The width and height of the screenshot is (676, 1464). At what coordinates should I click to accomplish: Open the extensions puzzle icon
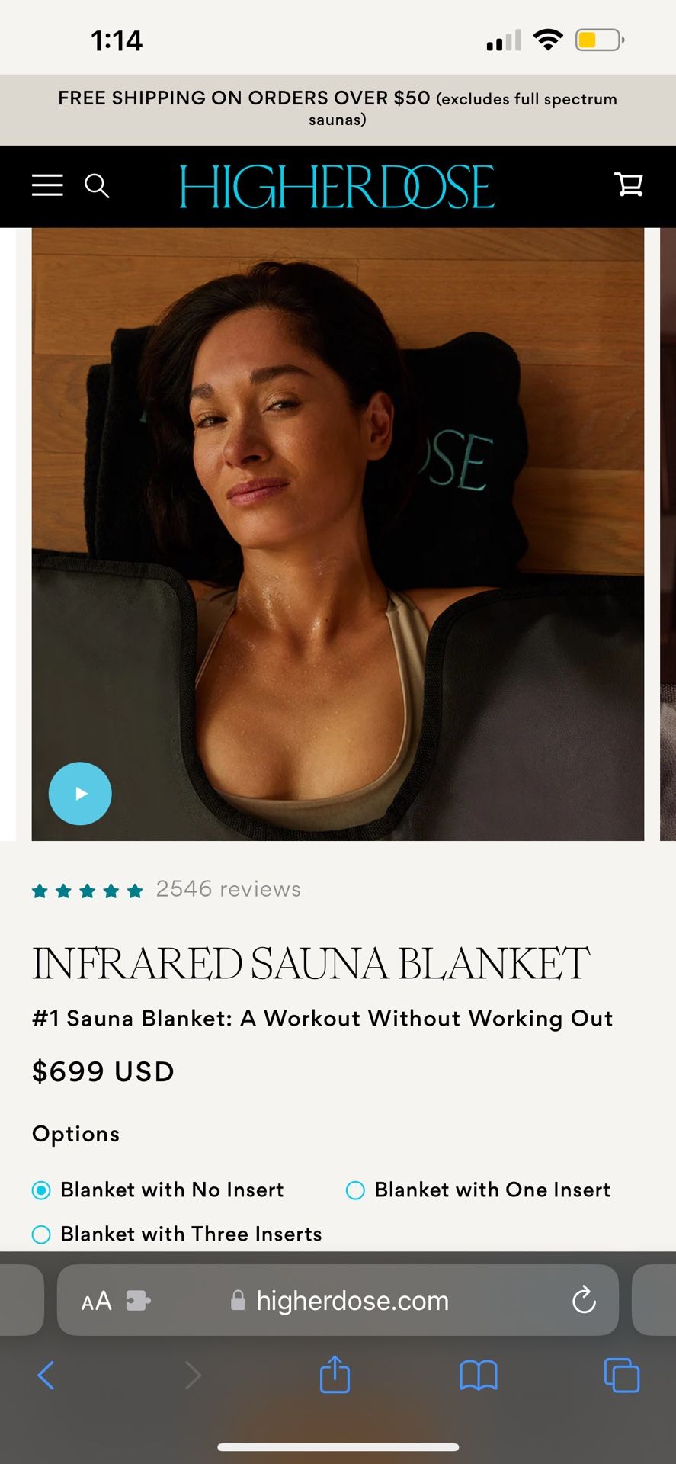click(x=138, y=1300)
